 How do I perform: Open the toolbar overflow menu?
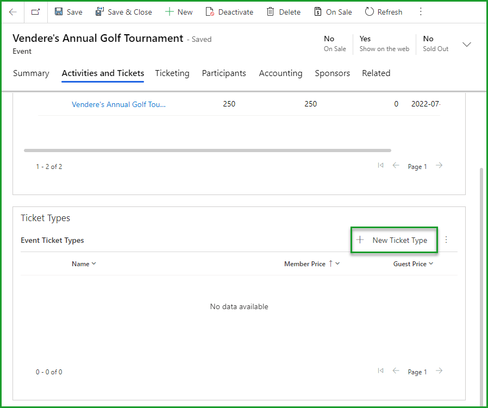(421, 12)
